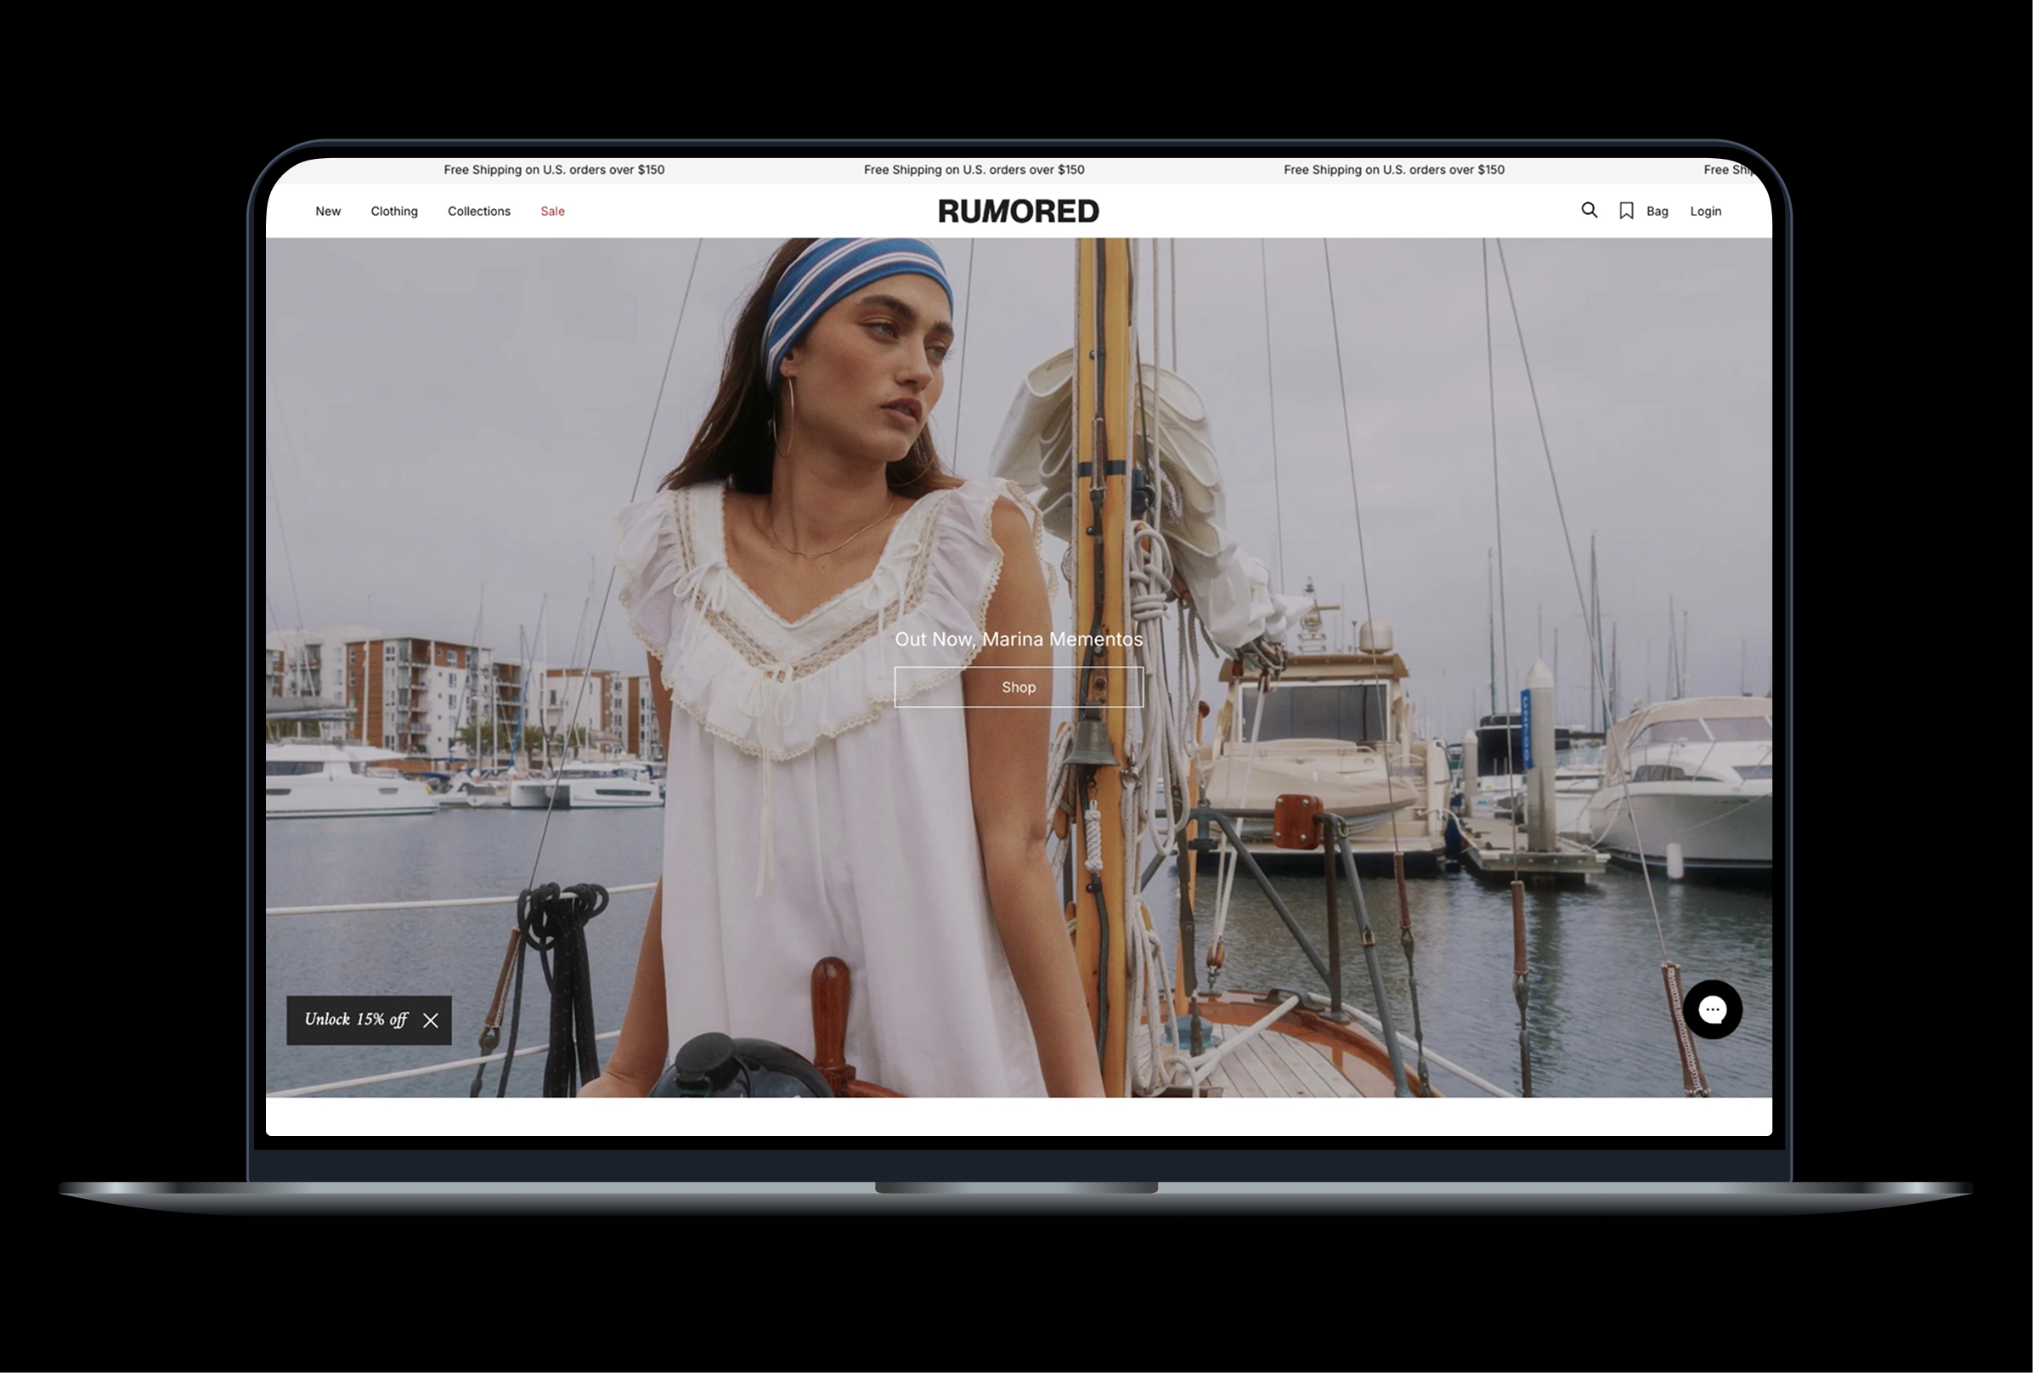Click the RUMORED logo
Viewport: 2033px width, 1373px height.
1019,211
